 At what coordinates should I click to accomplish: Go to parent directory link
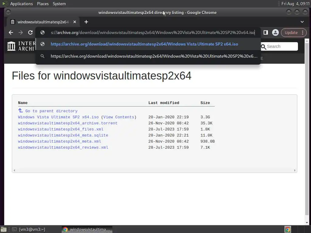click(51, 111)
